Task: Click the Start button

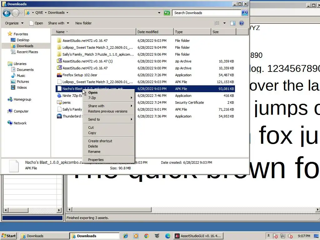Action: (8, 236)
